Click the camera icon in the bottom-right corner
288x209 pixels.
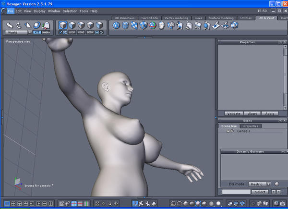coord(282,204)
